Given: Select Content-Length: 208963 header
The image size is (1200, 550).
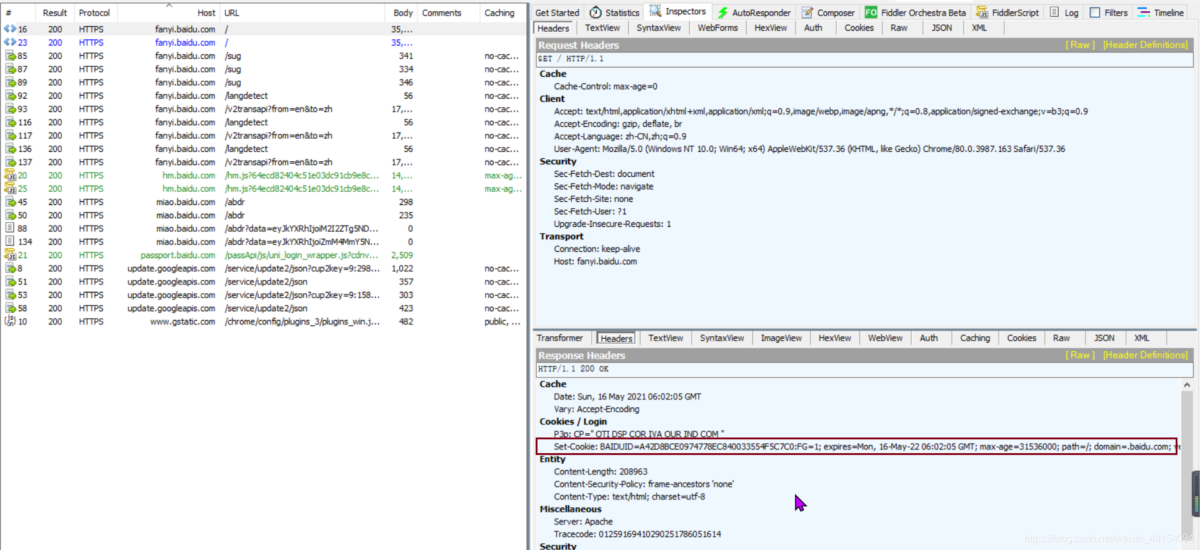Looking at the screenshot, I should (x=600, y=472).
